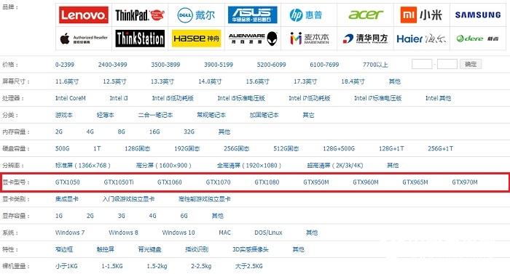Filter graphics card by GTX1050Ti
The image size is (510, 274).
click(x=119, y=182)
